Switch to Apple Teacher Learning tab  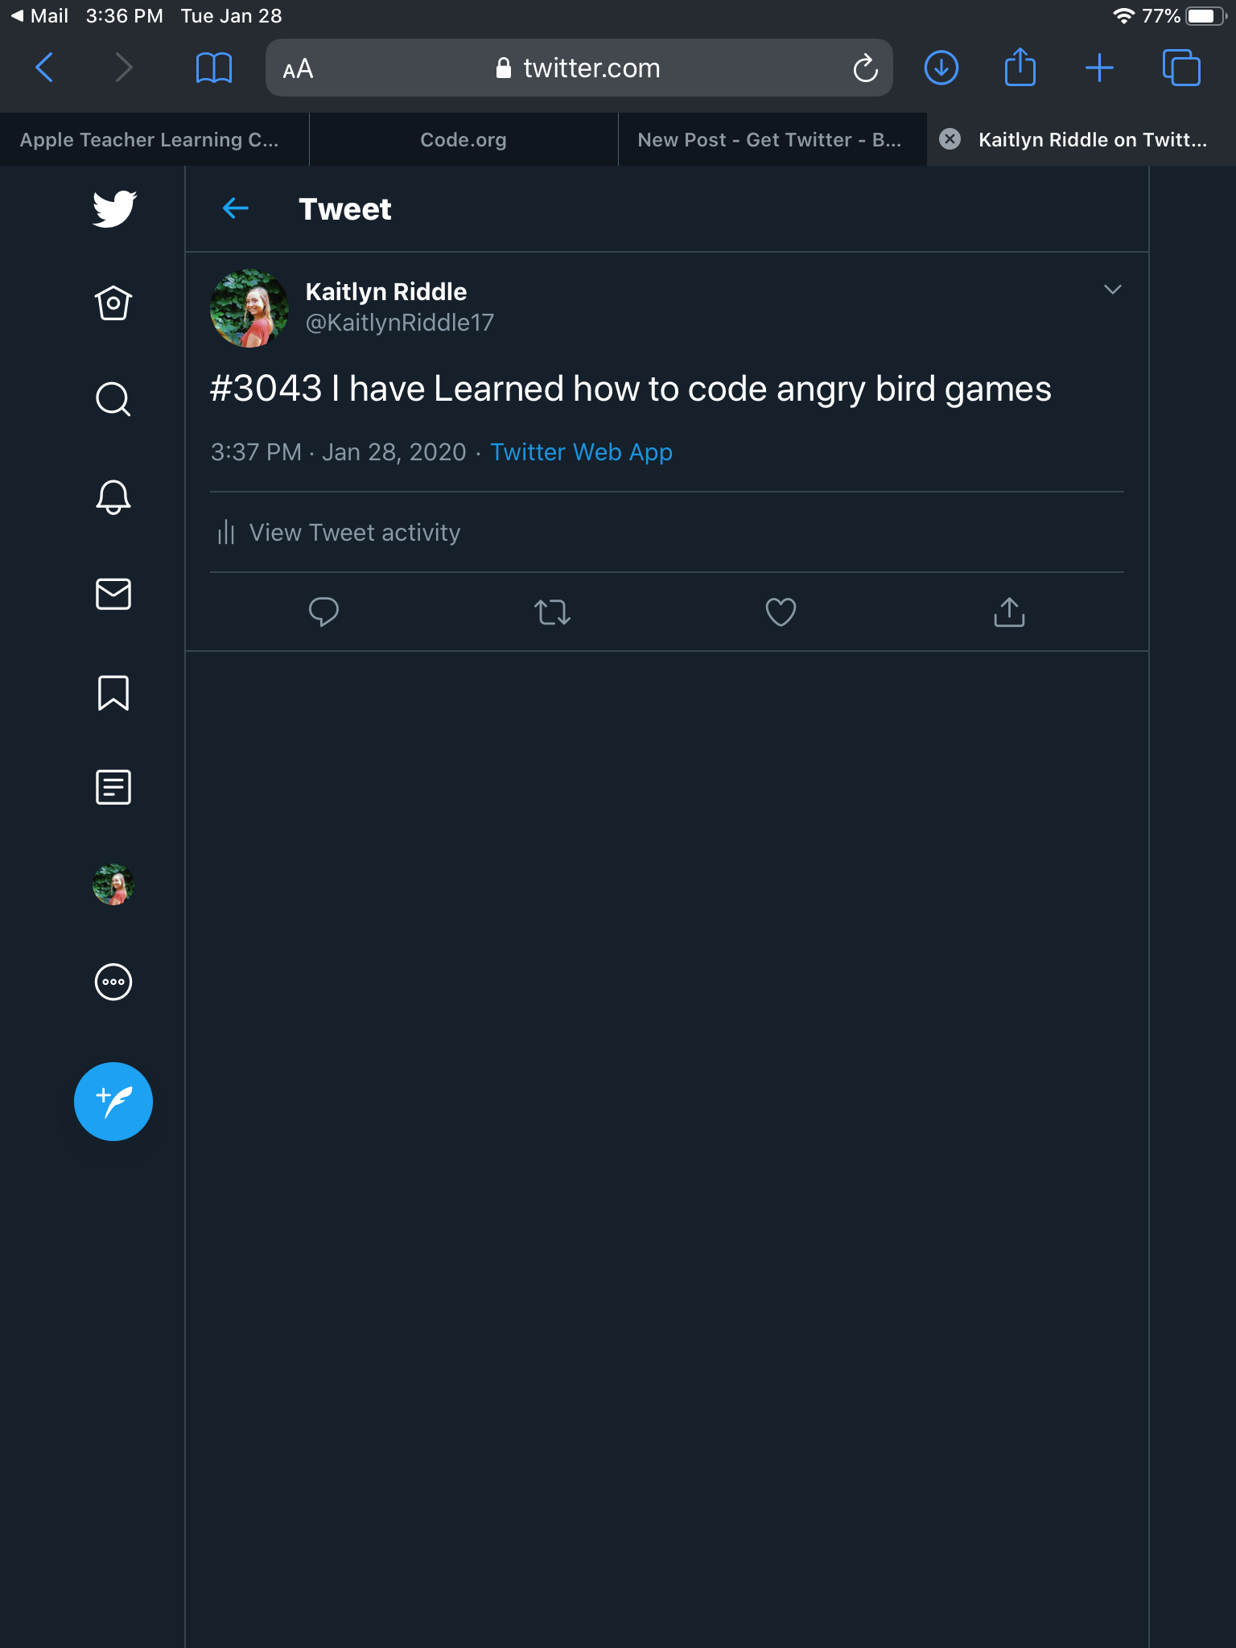pos(150,140)
